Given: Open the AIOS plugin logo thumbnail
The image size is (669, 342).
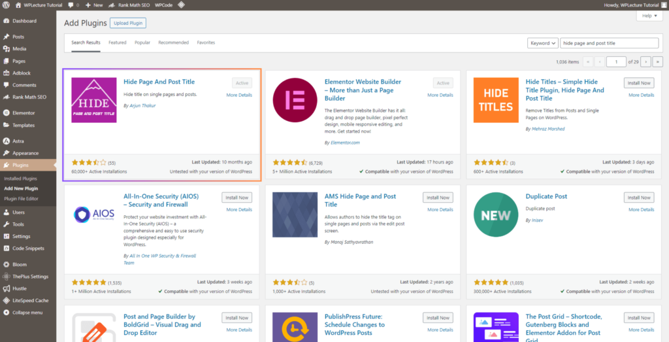Looking at the screenshot, I should [94, 214].
